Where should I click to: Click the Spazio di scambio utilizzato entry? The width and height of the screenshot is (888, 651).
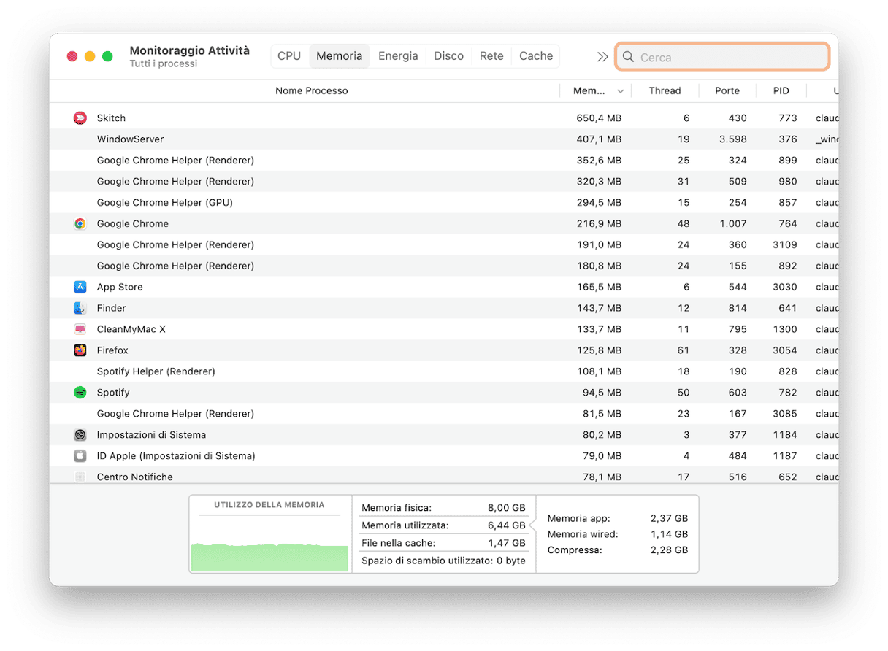tap(443, 561)
